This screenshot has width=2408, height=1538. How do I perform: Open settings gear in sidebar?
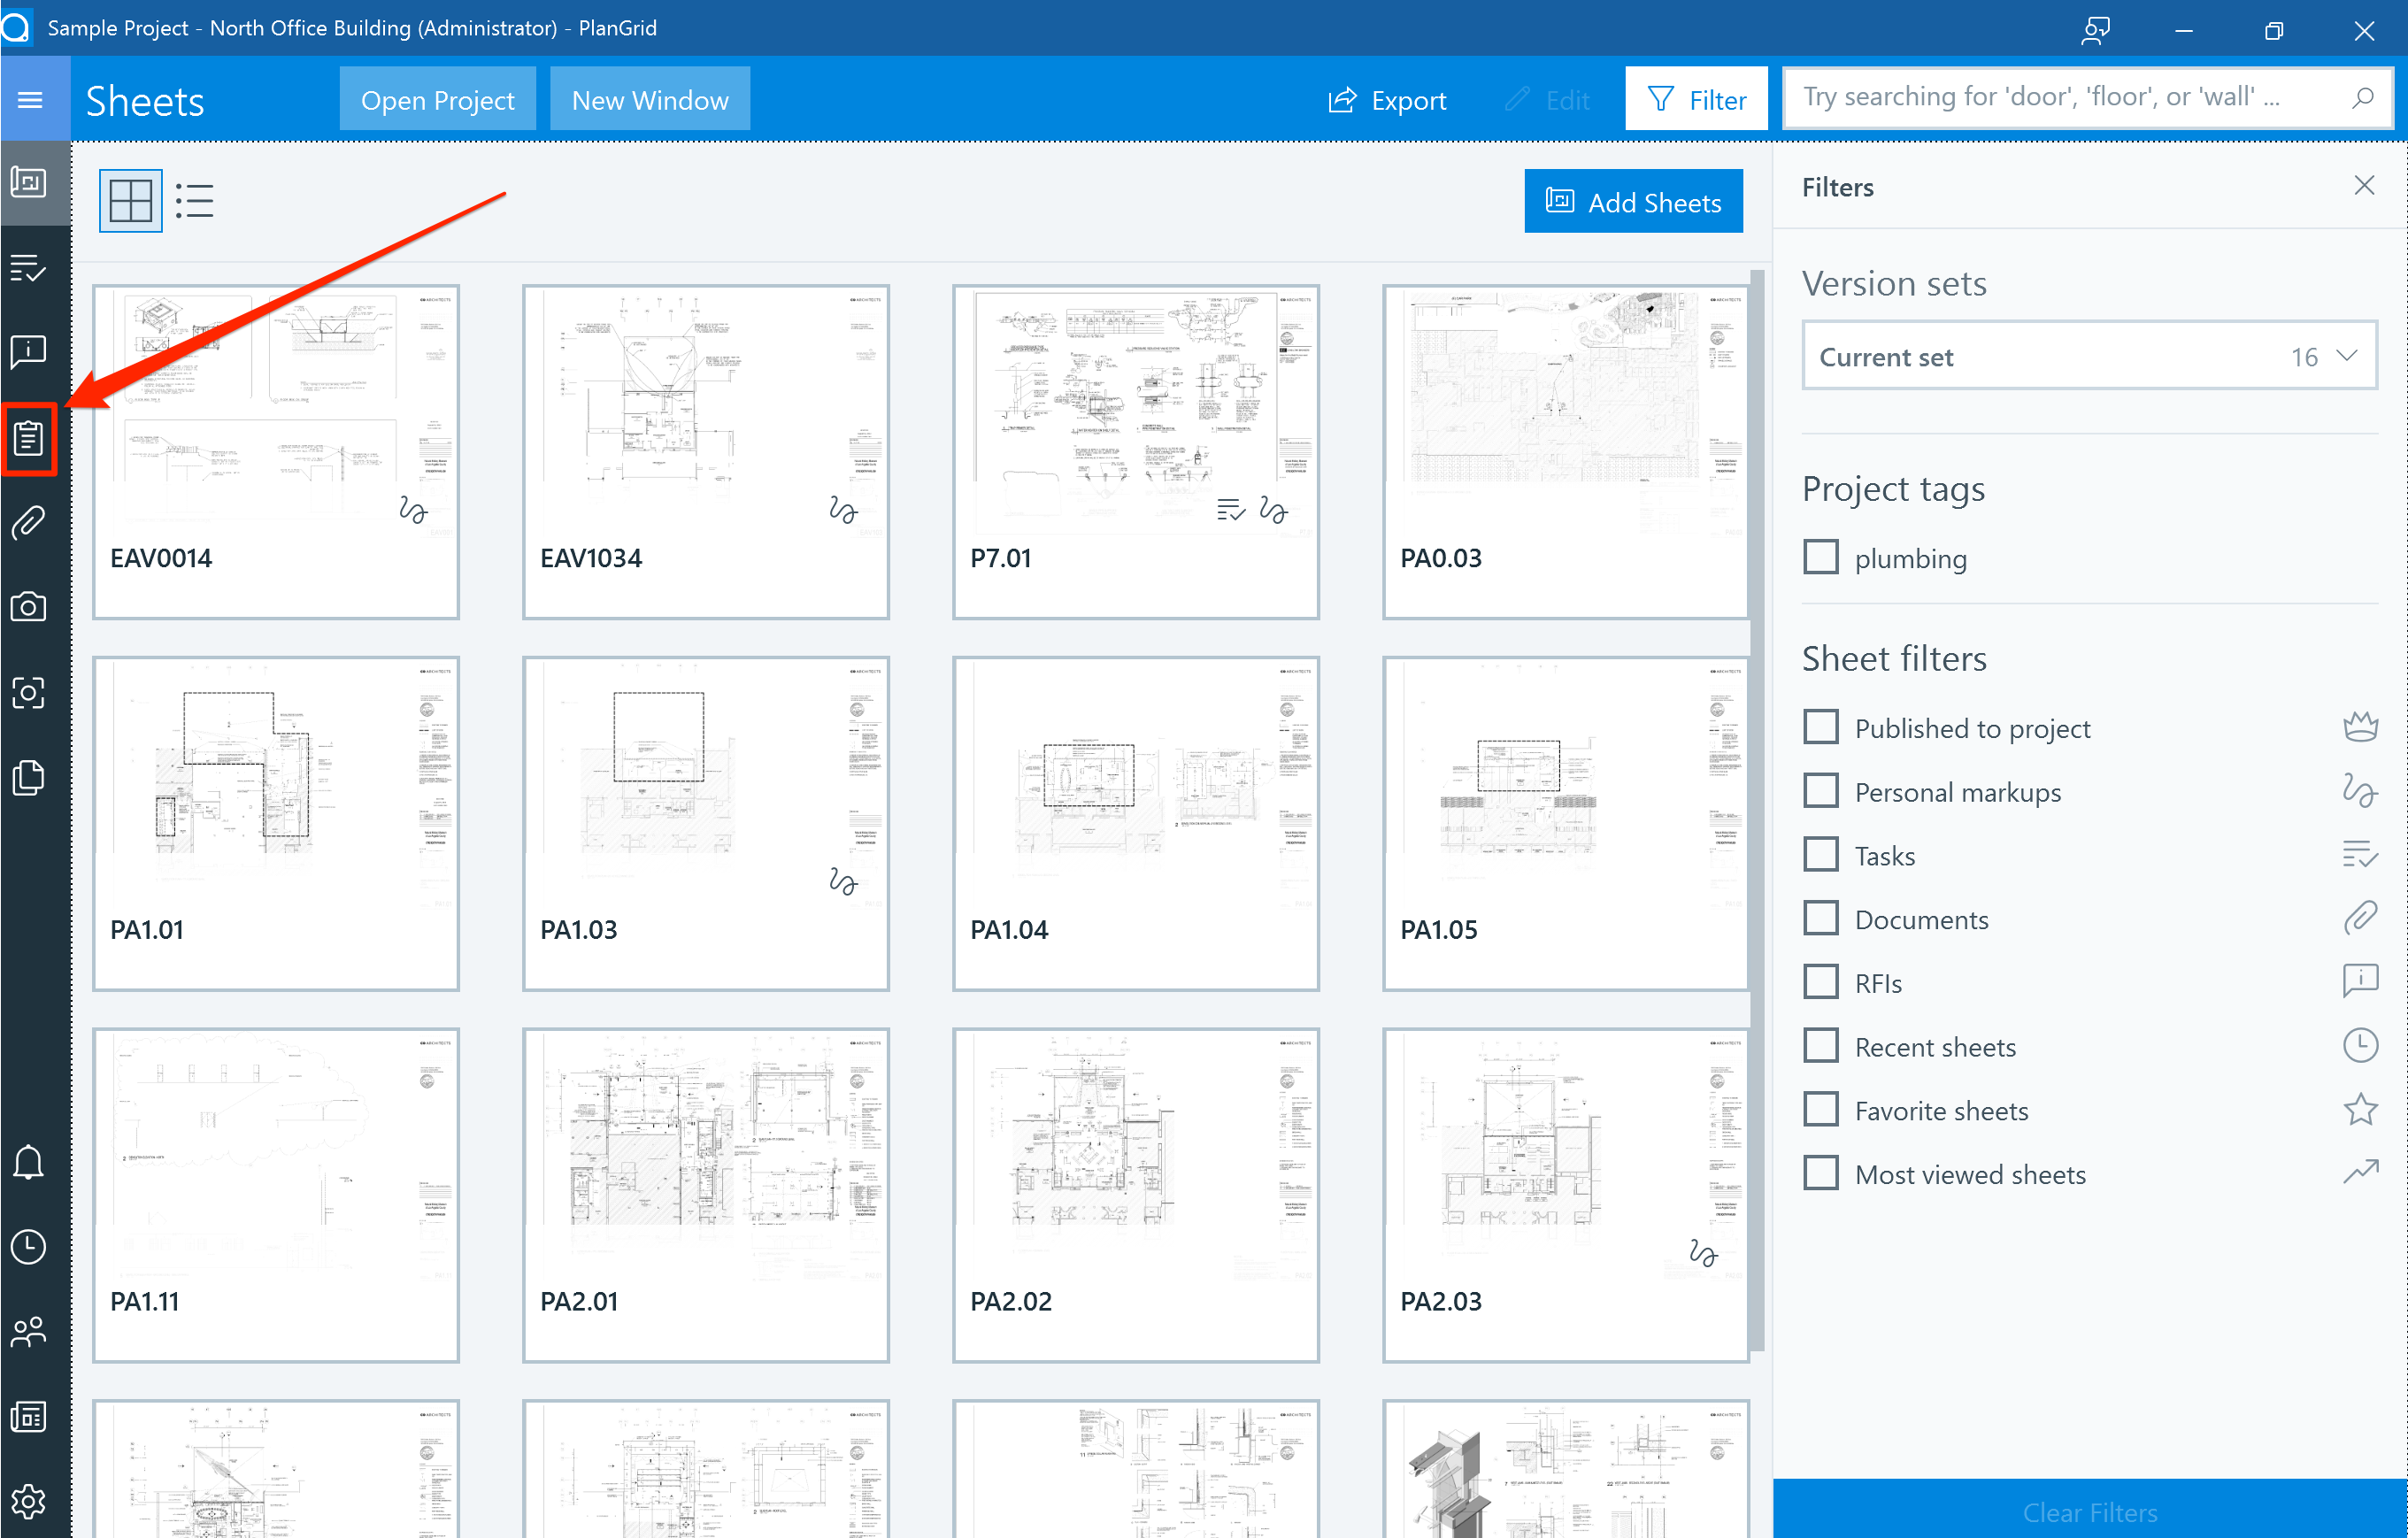coord(29,1501)
